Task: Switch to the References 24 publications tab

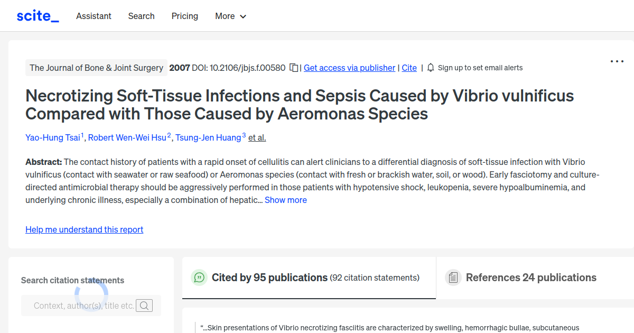Action: click(531, 277)
